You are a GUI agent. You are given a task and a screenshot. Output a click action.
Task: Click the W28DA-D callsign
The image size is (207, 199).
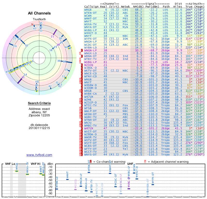pyautogui.click(x=90, y=134)
